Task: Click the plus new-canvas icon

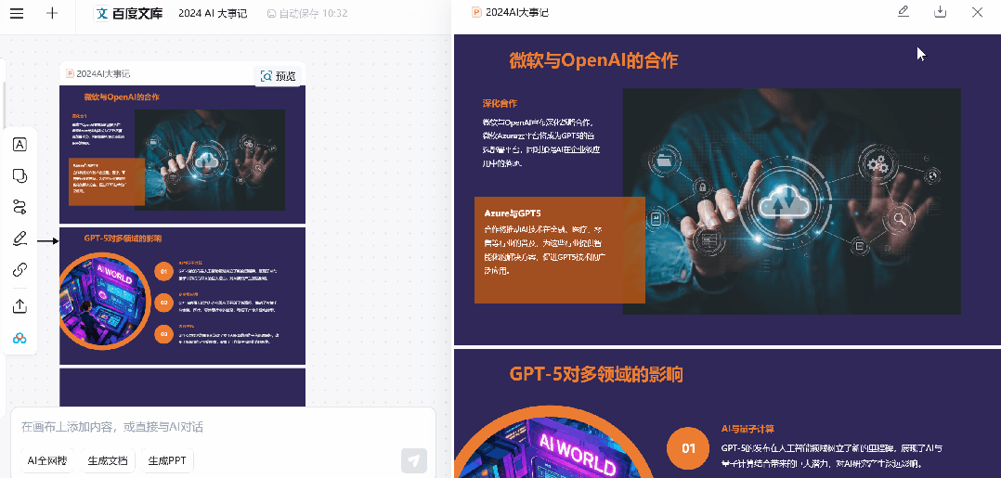Action: pyautogui.click(x=52, y=13)
